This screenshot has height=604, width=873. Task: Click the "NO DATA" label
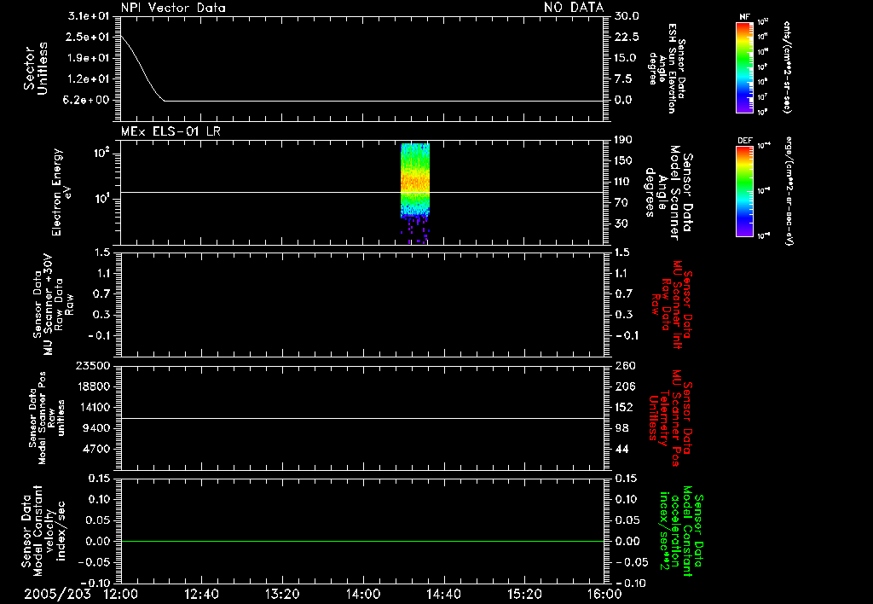[x=574, y=7]
